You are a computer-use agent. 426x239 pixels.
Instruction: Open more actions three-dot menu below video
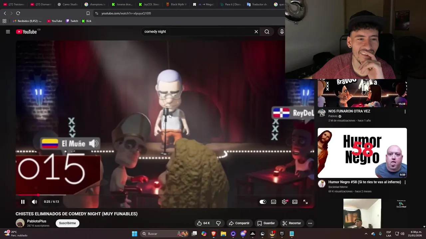pyautogui.click(x=310, y=223)
